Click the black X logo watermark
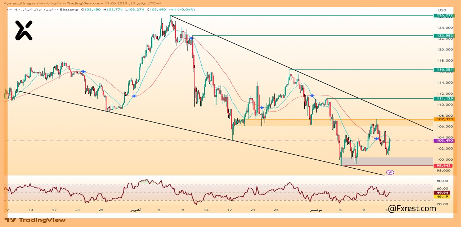This screenshot has height=227, width=461. click(24, 30)
